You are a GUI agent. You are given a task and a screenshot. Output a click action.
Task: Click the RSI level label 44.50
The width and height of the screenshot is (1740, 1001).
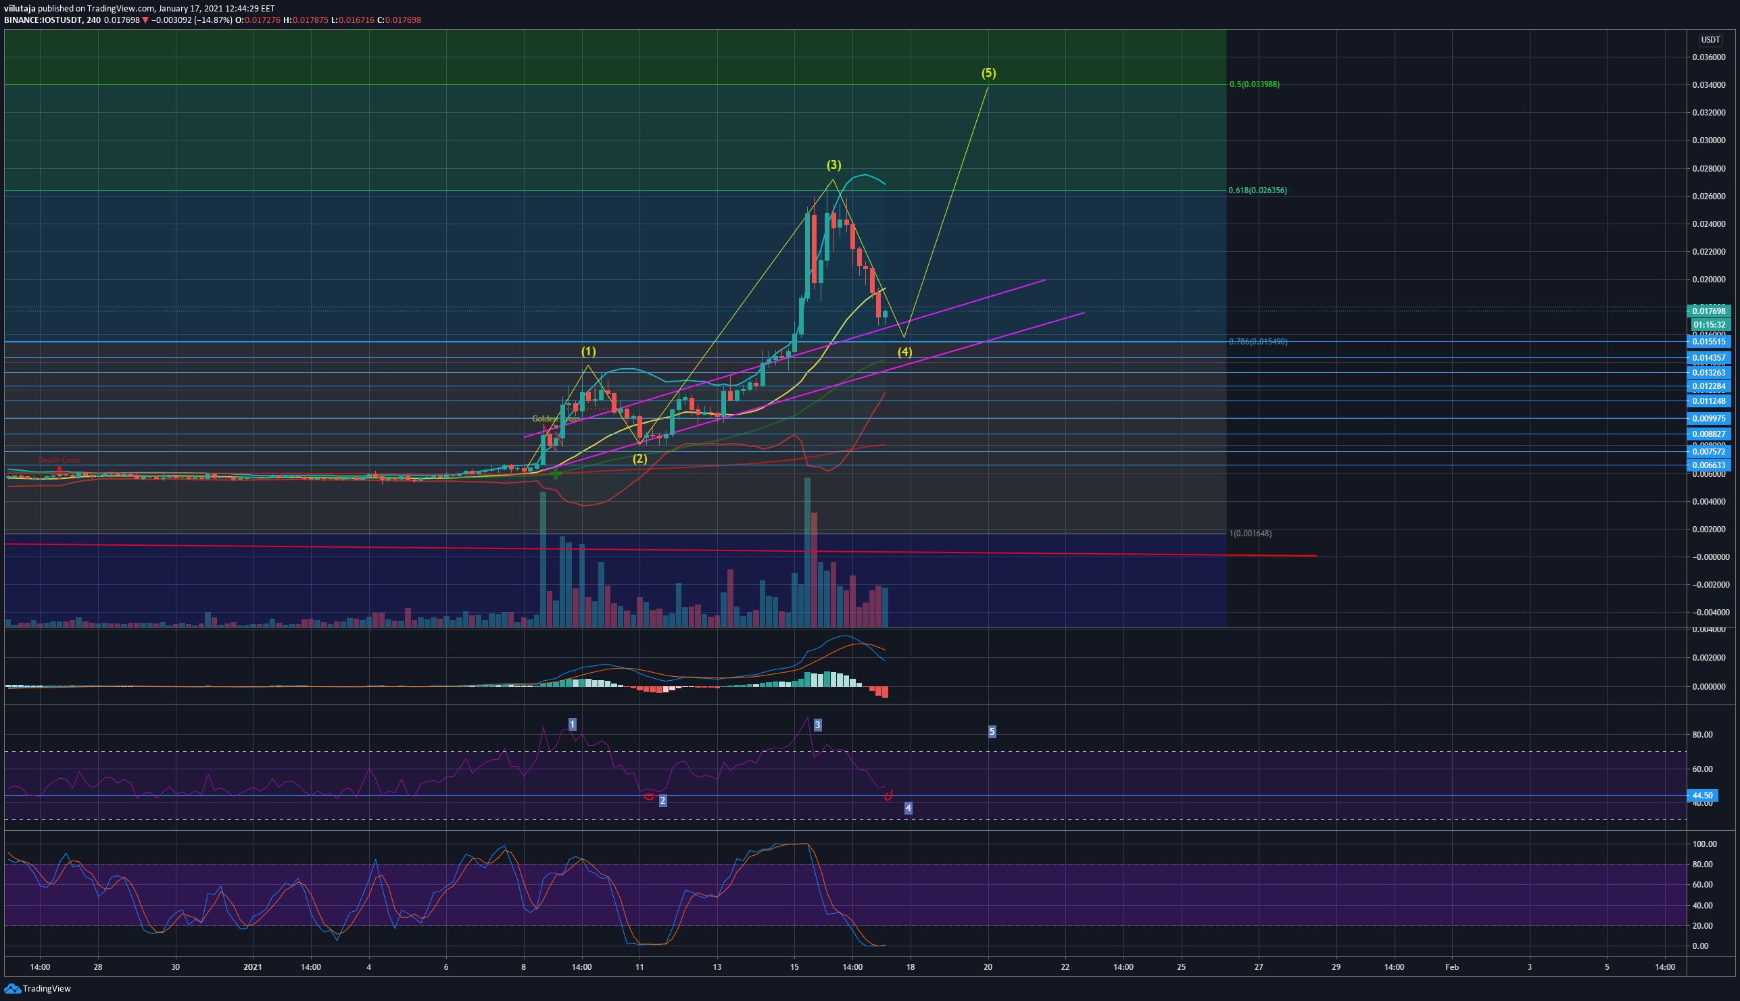pyautogui.click(x=1703, y=796)
